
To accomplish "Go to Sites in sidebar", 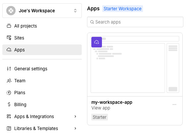I will (x=42, y=38).
